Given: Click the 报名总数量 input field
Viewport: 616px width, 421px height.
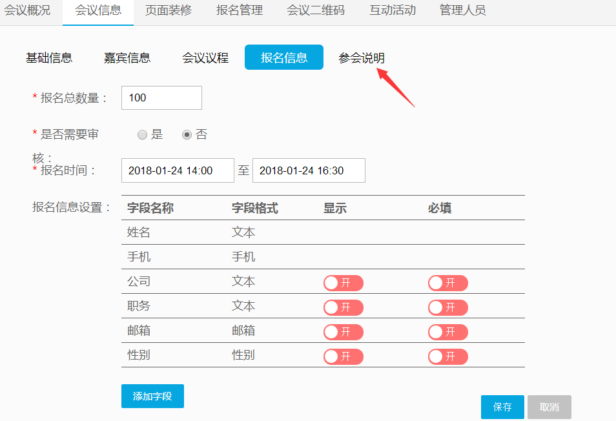Looking at the screenshot, I should [x=161, y=98].
